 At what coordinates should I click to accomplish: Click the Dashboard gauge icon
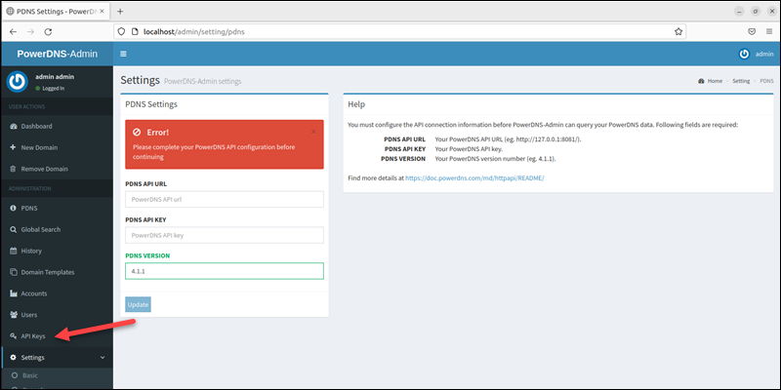click(14, 127)
